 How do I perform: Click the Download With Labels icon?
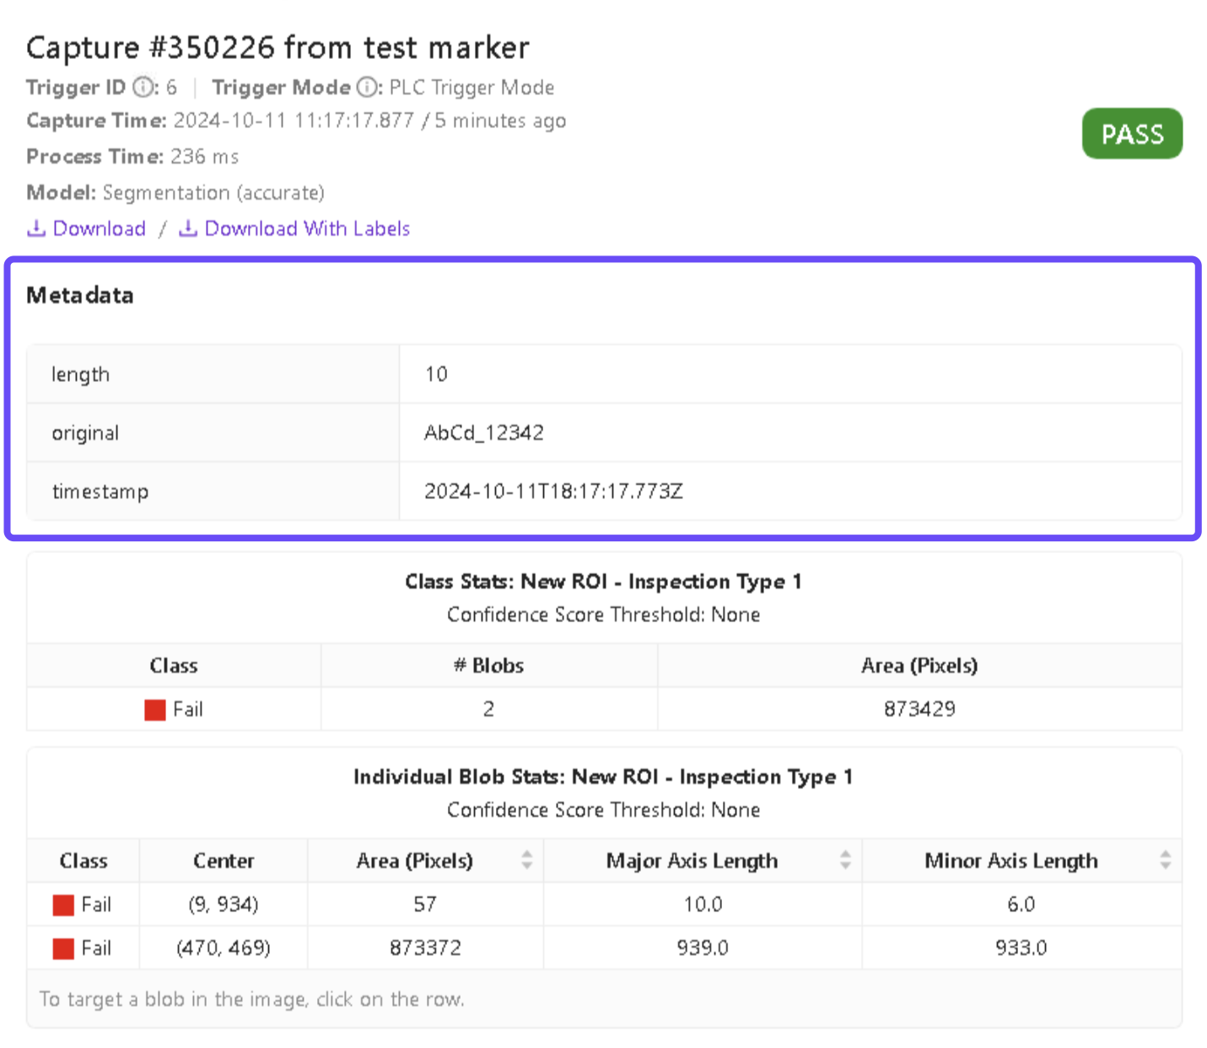(188, 228)
